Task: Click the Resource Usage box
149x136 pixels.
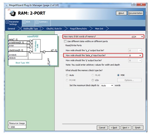Action: (17, 125)
